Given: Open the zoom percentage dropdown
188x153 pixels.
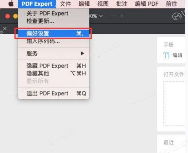Looking at the screenshot, I should point(96,16).
